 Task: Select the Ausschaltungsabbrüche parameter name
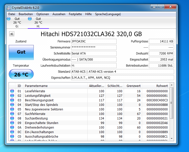tap(42, 137)
